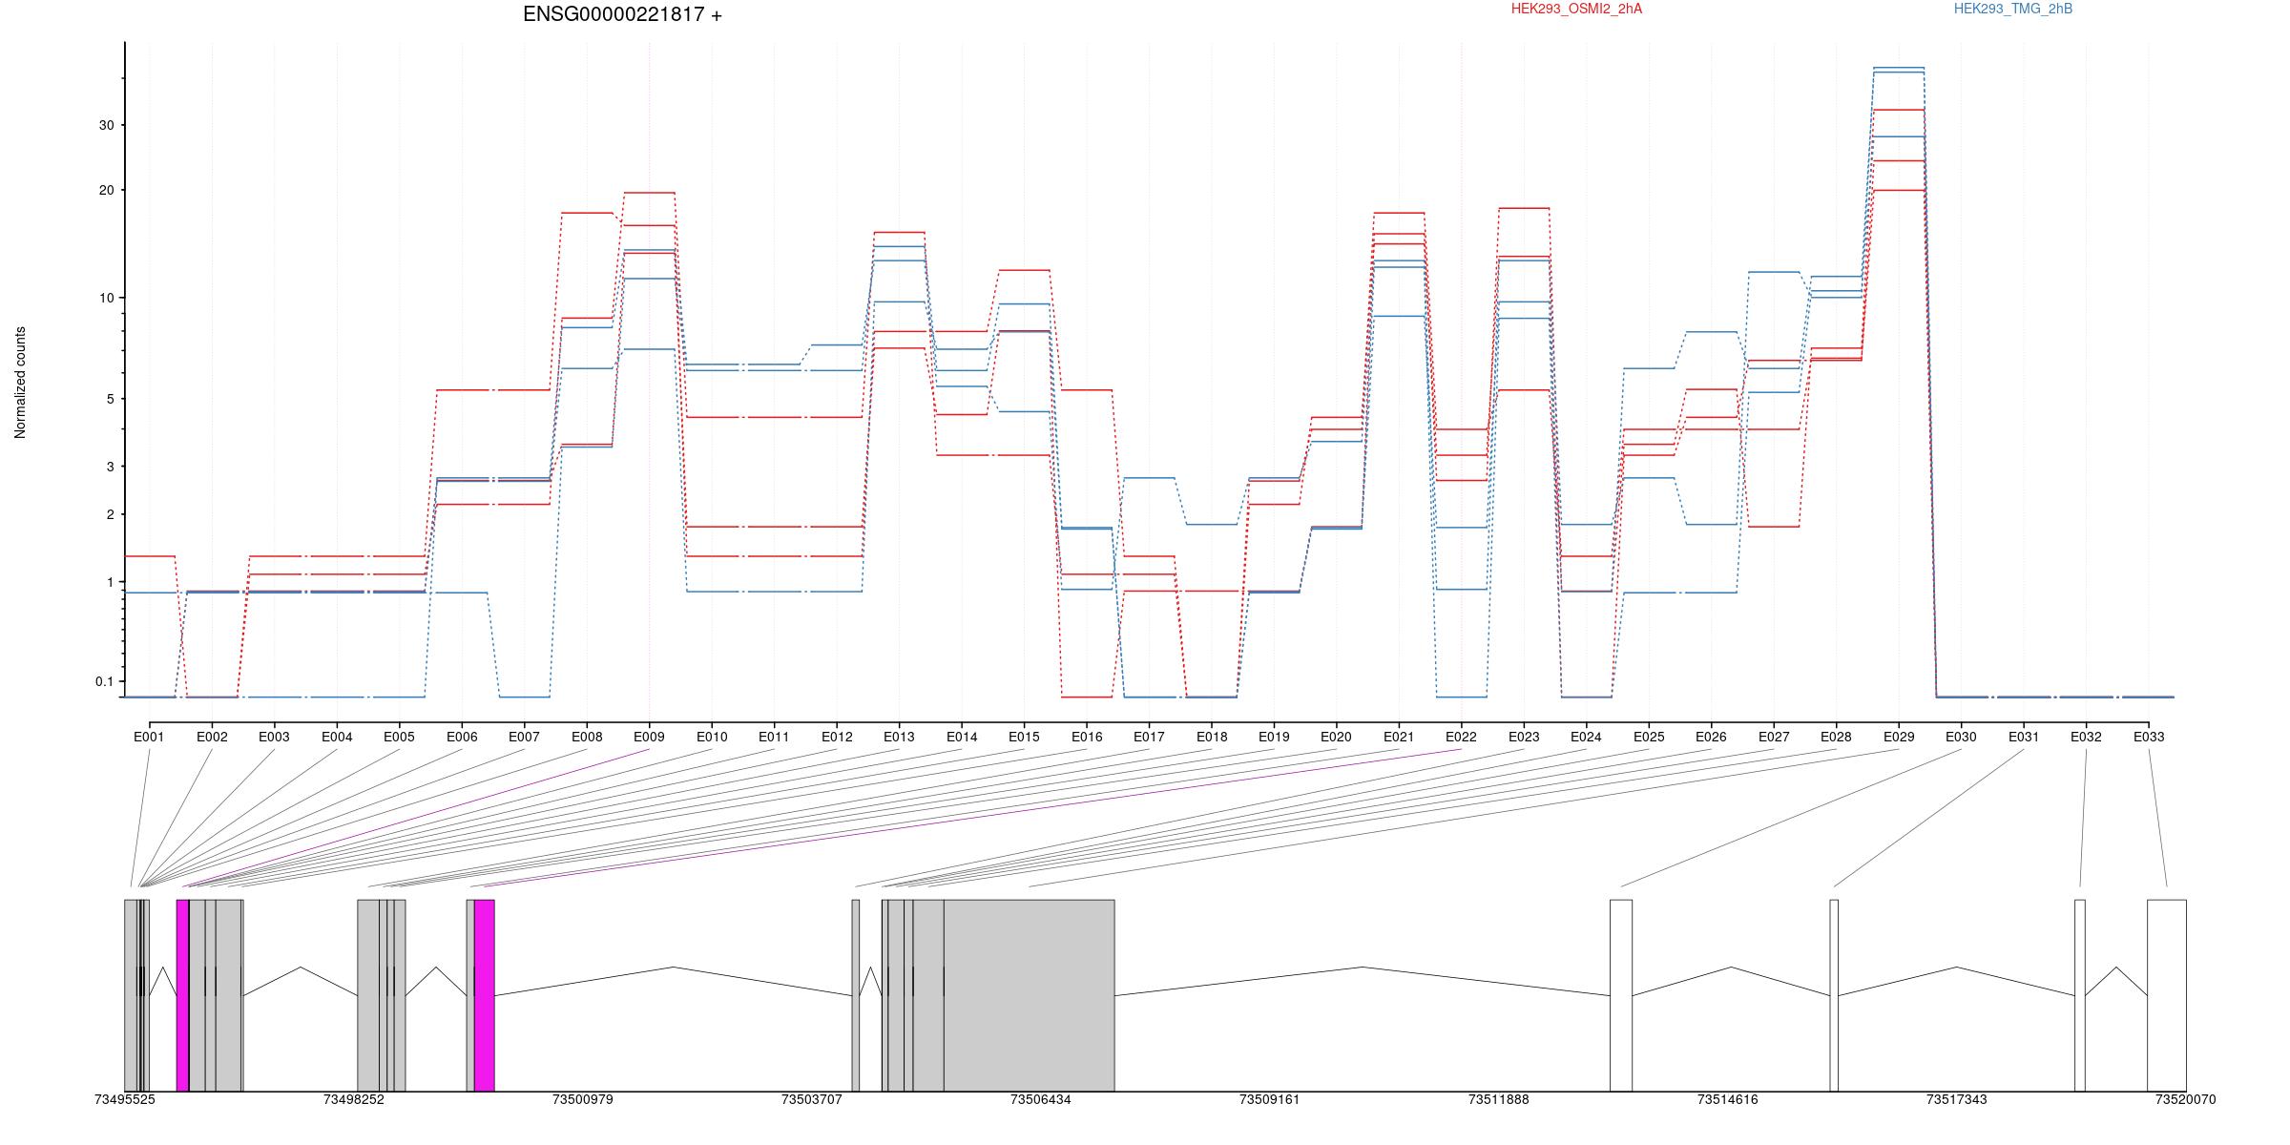
Task: Select y-axis tick value 5
Action: [111, 399]
